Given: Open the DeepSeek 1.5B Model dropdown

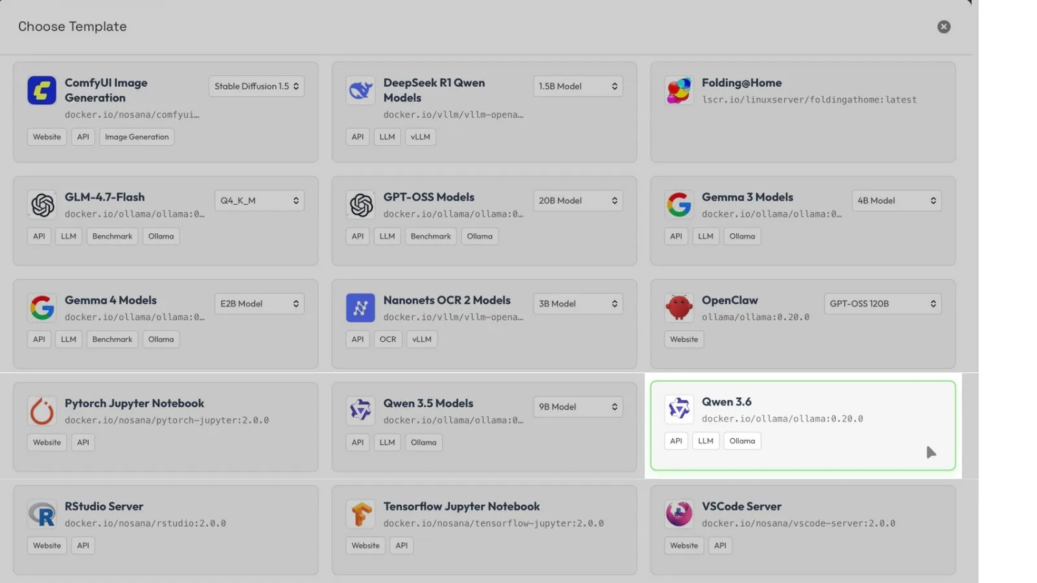Looking at the screenshot, I should [x=578, y=86].
